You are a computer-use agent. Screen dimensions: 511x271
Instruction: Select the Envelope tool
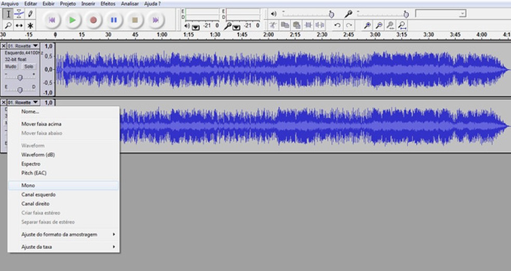[x=19, y=14]
